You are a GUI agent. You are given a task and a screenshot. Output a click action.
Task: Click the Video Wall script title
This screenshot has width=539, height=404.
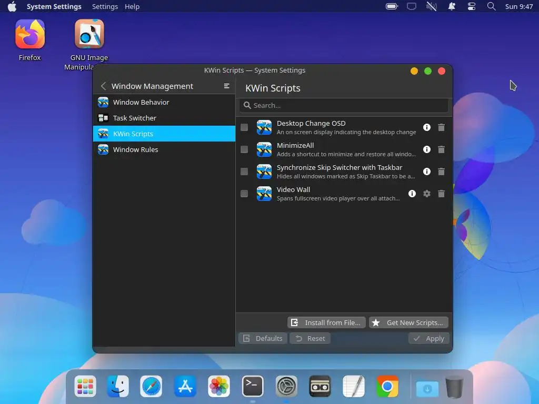293,189
